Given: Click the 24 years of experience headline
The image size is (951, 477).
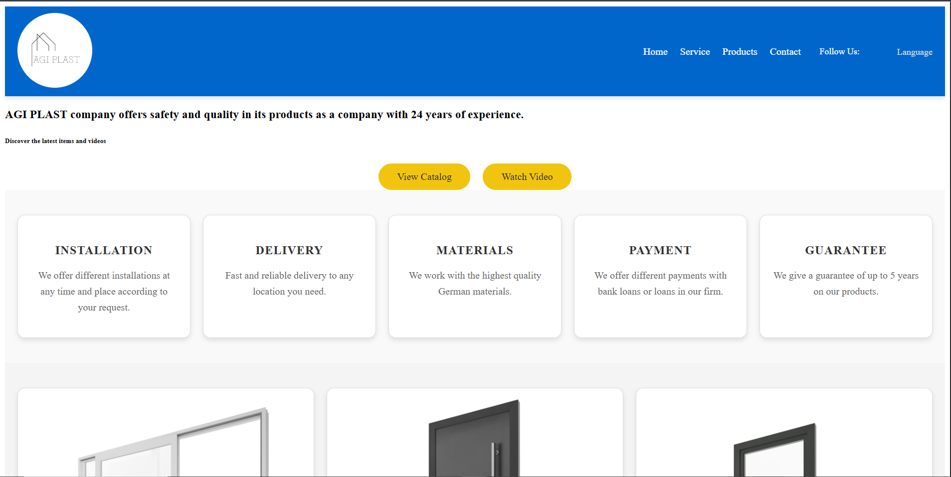Looking at the screenshot, I should point(264,115).
